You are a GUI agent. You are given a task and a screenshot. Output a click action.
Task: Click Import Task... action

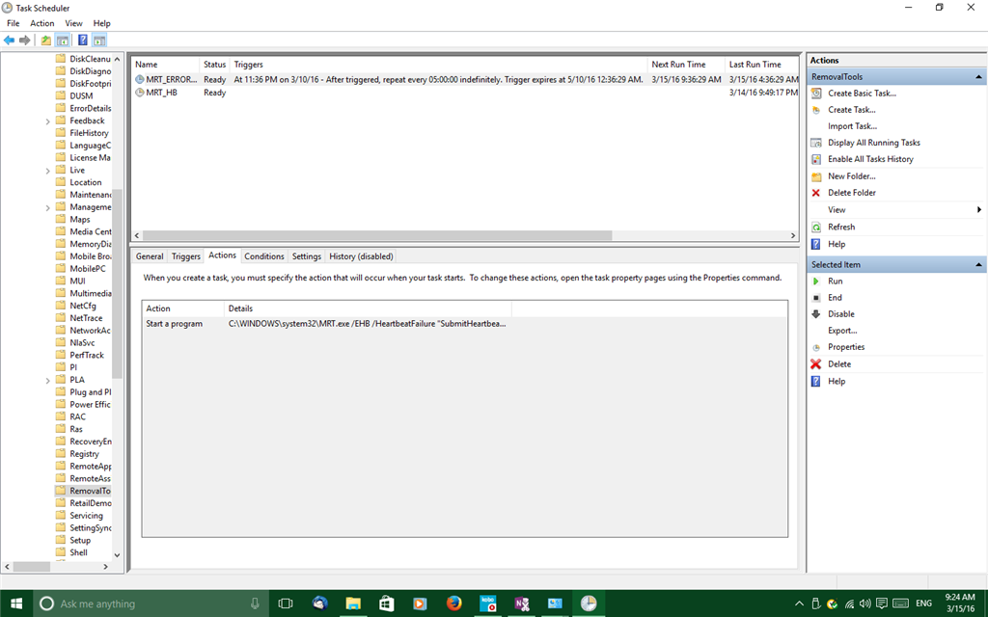[x=852, y=126]
